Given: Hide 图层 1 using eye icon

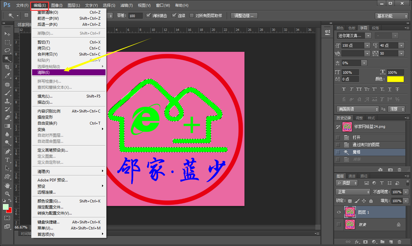Looking at the screenshot, I should click(339, 212).
